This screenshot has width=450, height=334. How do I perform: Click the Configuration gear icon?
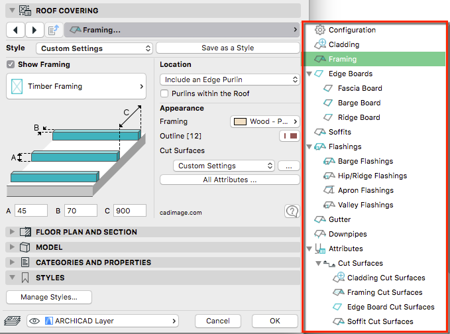[x=319, y=30]
